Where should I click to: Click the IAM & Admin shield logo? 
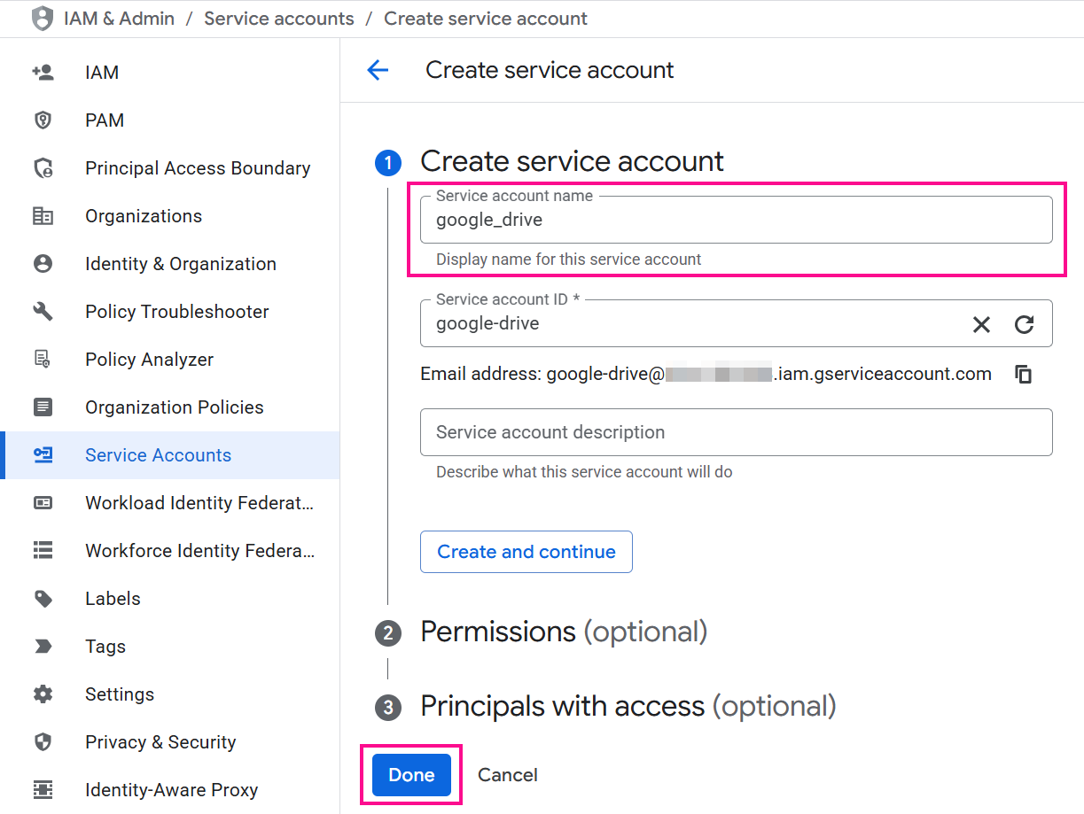coord(42,18)
